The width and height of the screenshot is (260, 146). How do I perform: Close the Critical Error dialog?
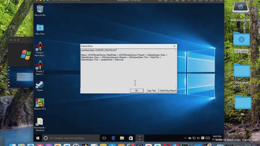[174, 46]
